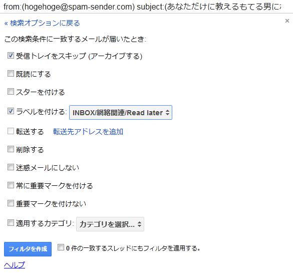Check the スターを付ける option

click(x=11, y=92)
